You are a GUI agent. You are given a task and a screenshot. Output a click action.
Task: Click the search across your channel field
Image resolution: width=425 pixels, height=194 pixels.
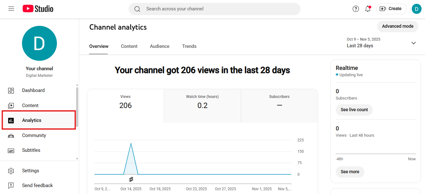[x=214, y=9]
